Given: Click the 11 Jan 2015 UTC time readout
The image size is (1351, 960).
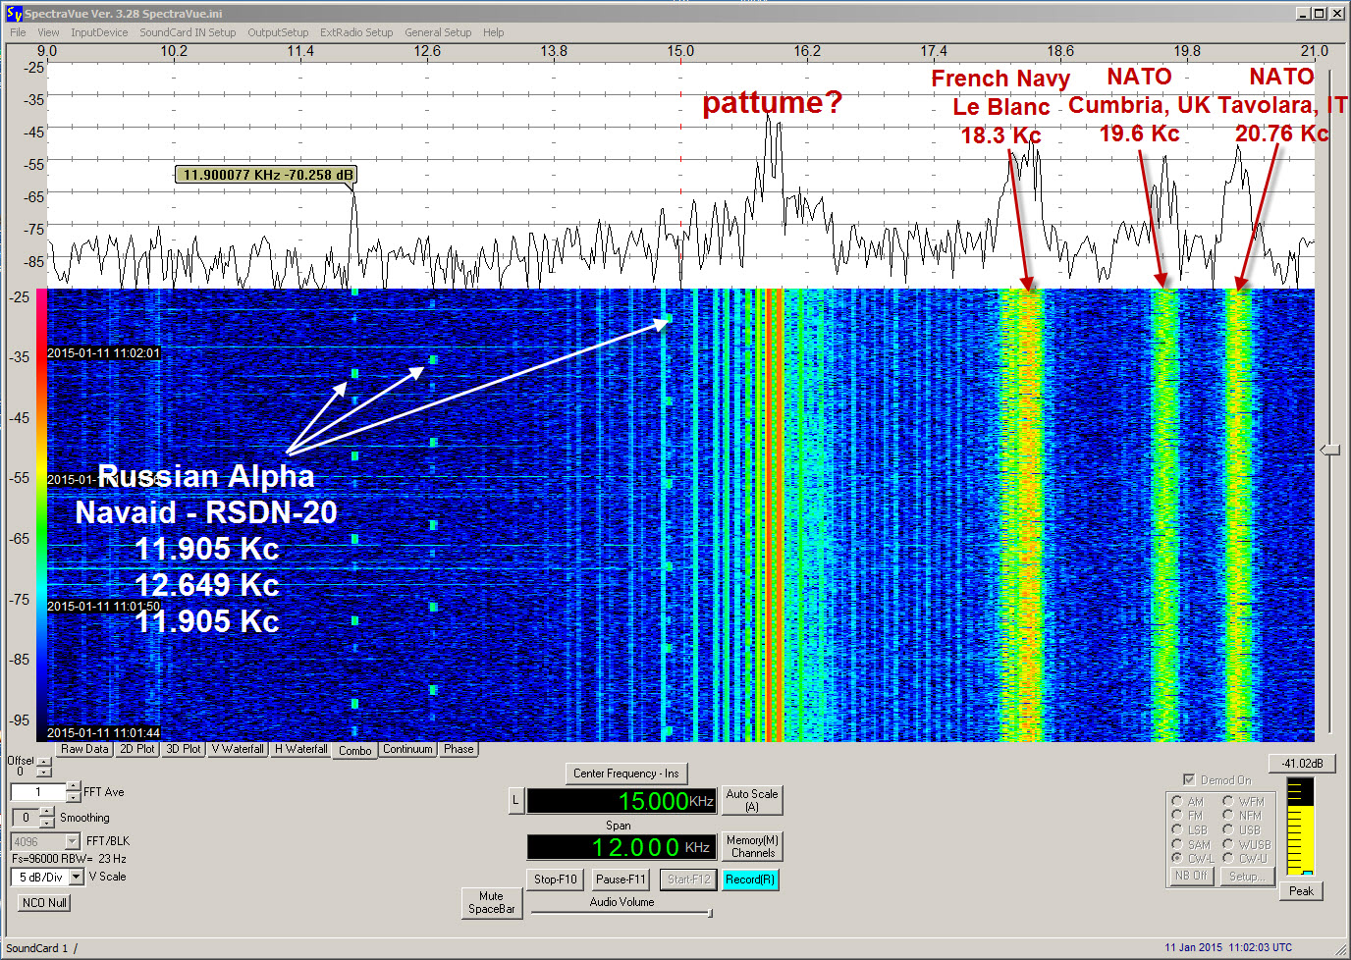Looking at the screenshot, I should point(1228,947).
